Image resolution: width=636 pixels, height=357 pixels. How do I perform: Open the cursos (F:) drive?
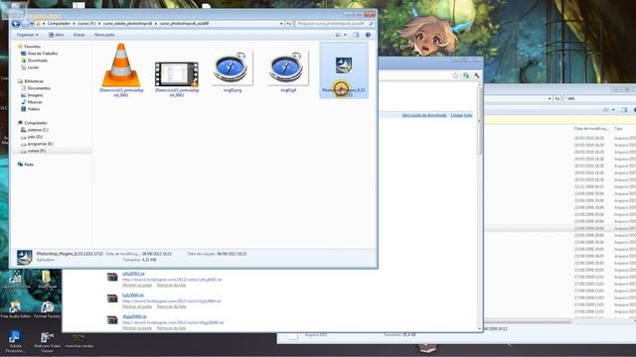tap(33, 151)
